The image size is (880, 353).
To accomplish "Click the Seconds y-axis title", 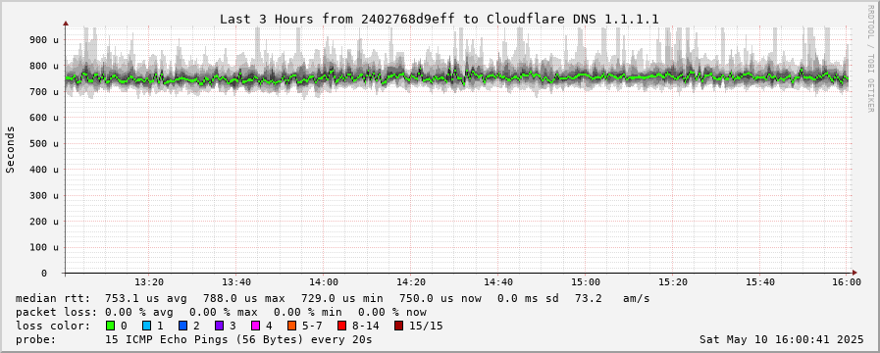I will (x=11, y=149).
